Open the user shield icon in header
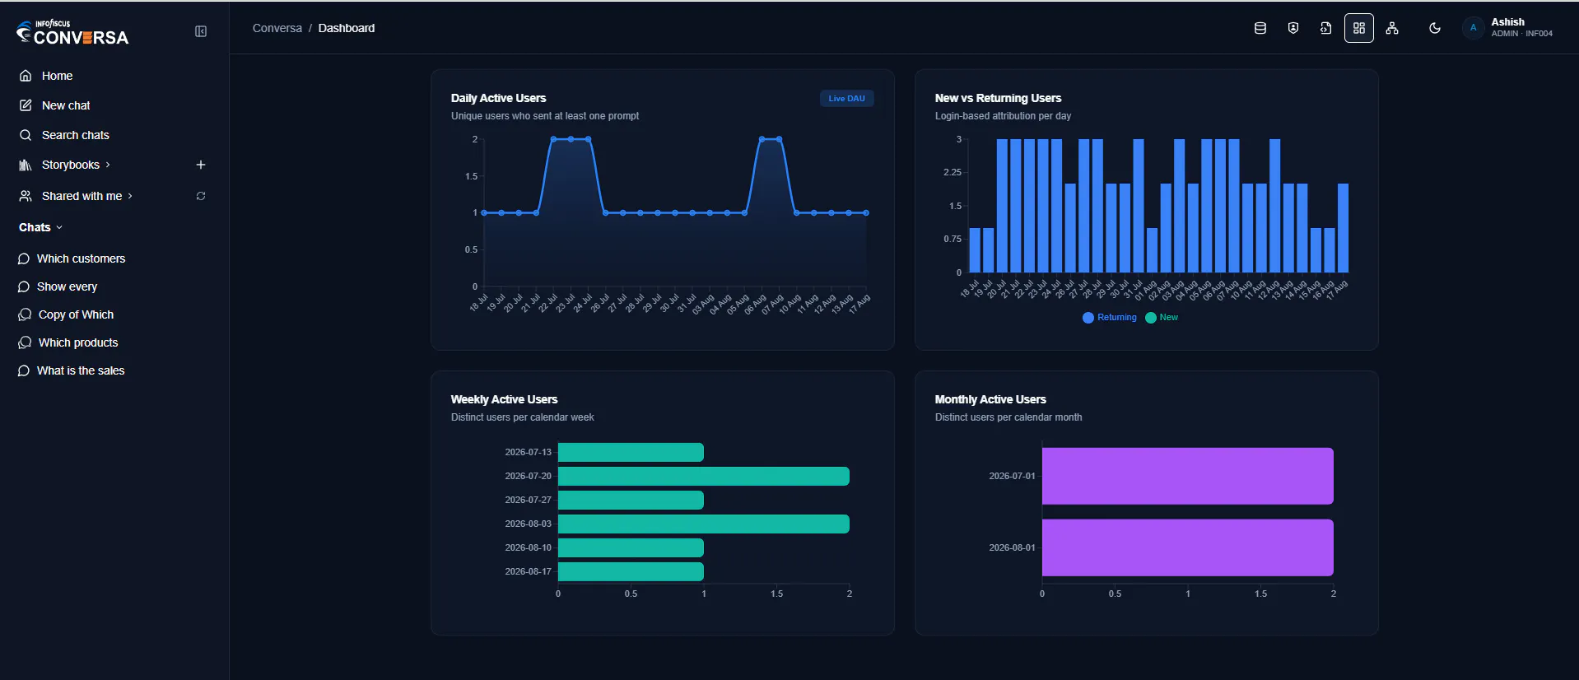The image size is (1579, 680). [1293, 28]
